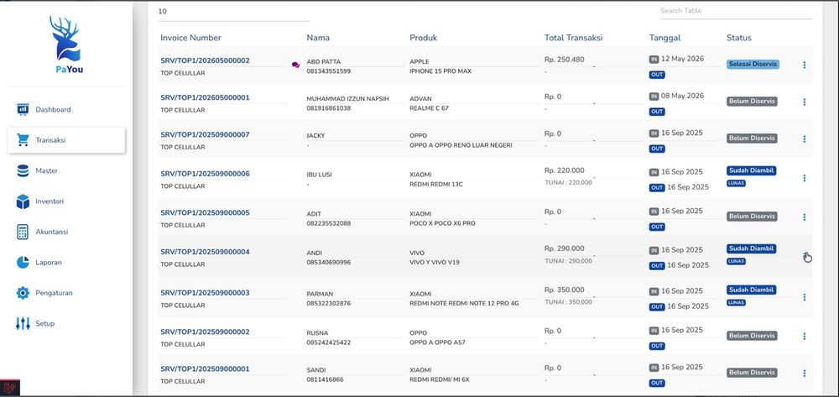Open invoice SRV/TOP1/202605000002
This screenshot has width=839, height=397.
[205, 61]
